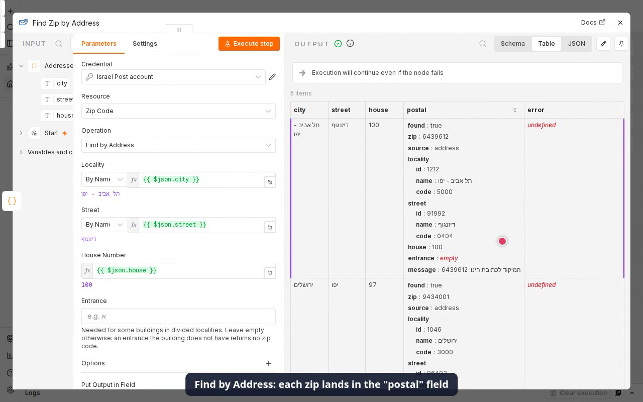
Task: Add an option with plus icon
Action: click(269, 363)
